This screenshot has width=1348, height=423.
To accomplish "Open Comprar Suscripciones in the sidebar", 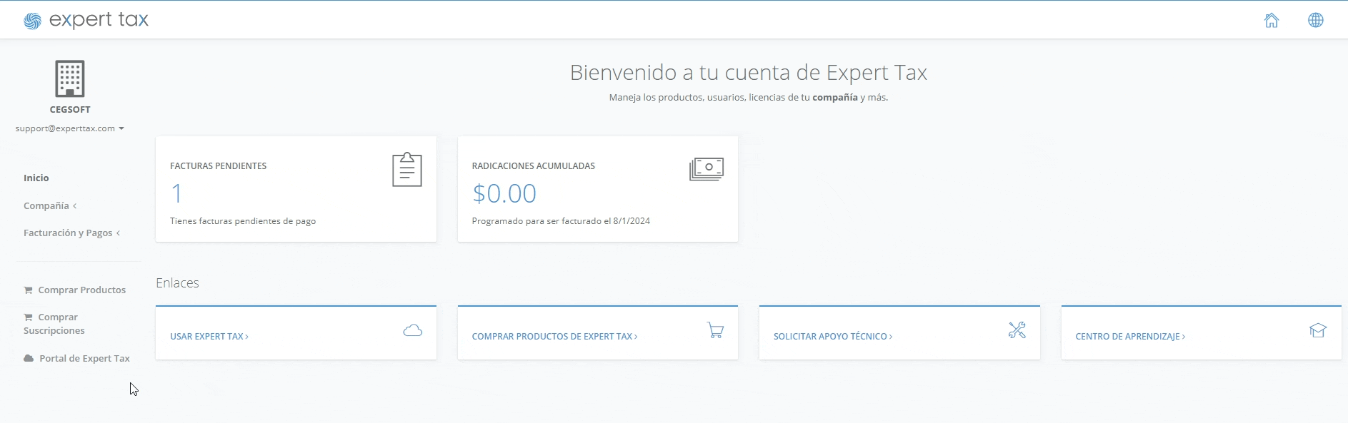I will [x=54, y=324].
